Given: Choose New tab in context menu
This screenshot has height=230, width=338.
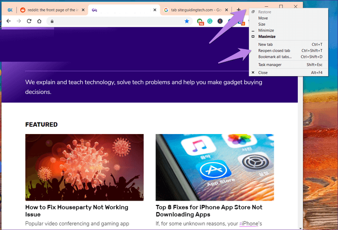Looking at the screenshot, I should coord(266,44).
